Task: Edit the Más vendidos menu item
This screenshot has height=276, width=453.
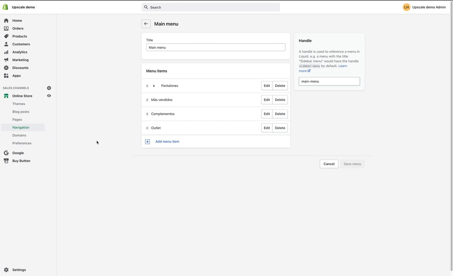Action: (267, 100)
